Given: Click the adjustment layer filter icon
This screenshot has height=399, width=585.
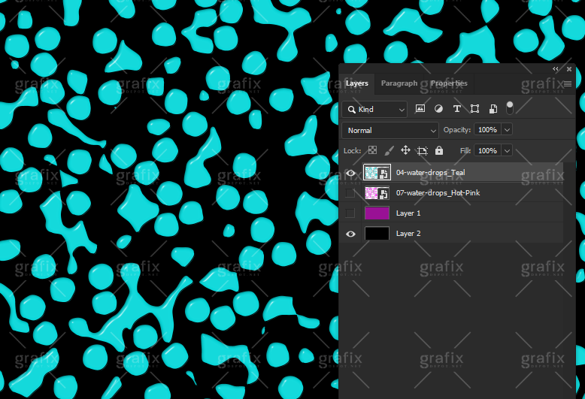Looking at the screenshot, I should 438,109.
